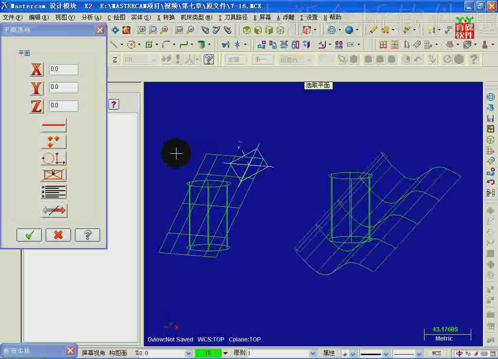Click the small question mark panel button

tap(114, 104)
